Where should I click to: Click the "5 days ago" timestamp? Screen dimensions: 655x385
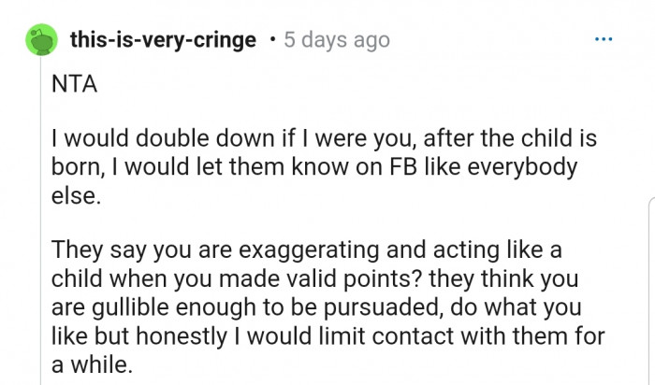[x=336, y=41]
